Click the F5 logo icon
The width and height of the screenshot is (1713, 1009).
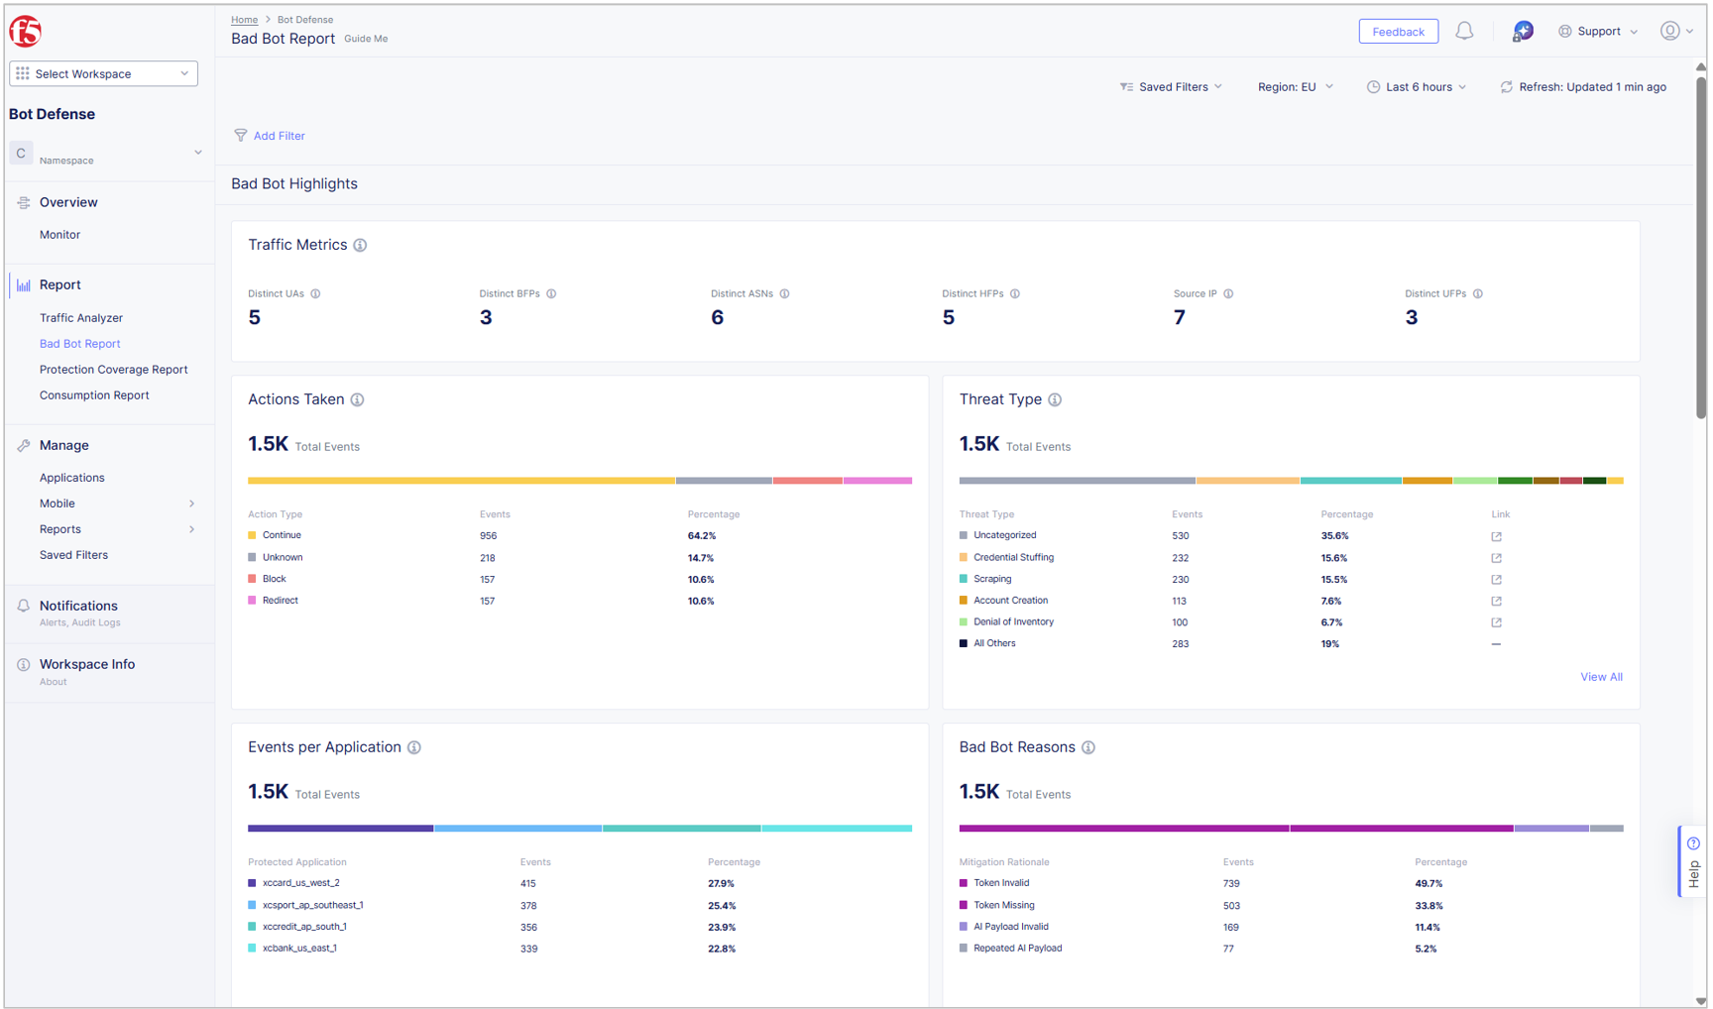(x=26, y=32)
